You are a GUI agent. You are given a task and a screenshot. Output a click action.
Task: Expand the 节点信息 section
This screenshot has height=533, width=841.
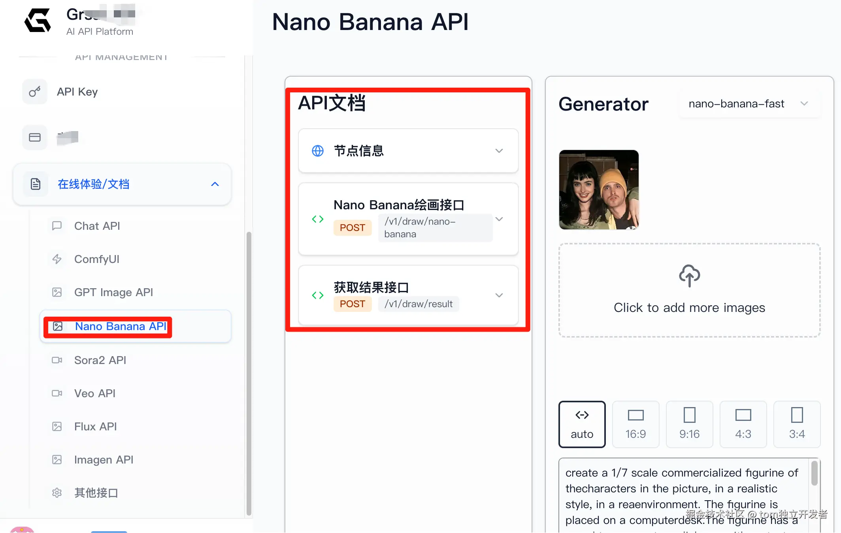point(499,151)
